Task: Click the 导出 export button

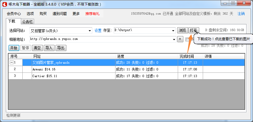Action: [x=61, y=48]
